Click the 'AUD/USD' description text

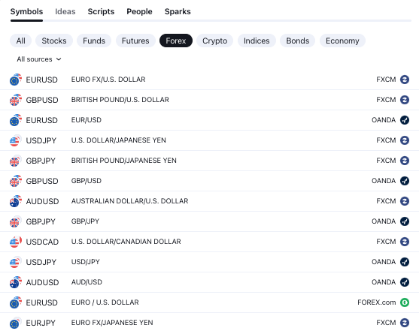click(x=87, y=282)
